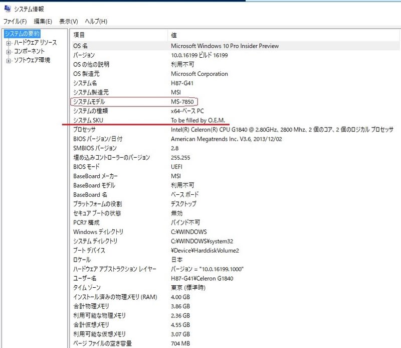
Task: Select the OS 製造元 row
Action: point(236,74)
